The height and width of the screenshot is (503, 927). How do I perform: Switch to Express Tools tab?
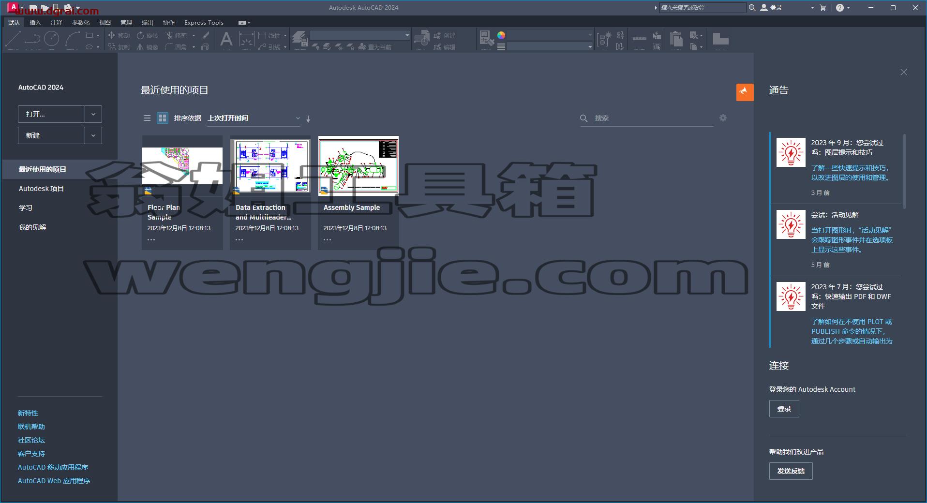204,22
